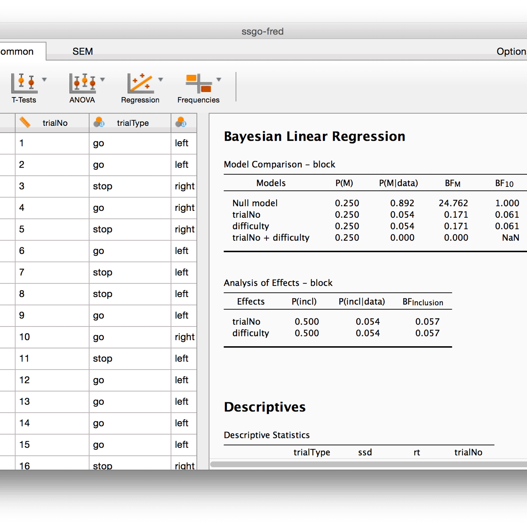Click the 'trialNo + difficulty' model row
The width and height of the screenshot is (527, 527).
point(271,237)
